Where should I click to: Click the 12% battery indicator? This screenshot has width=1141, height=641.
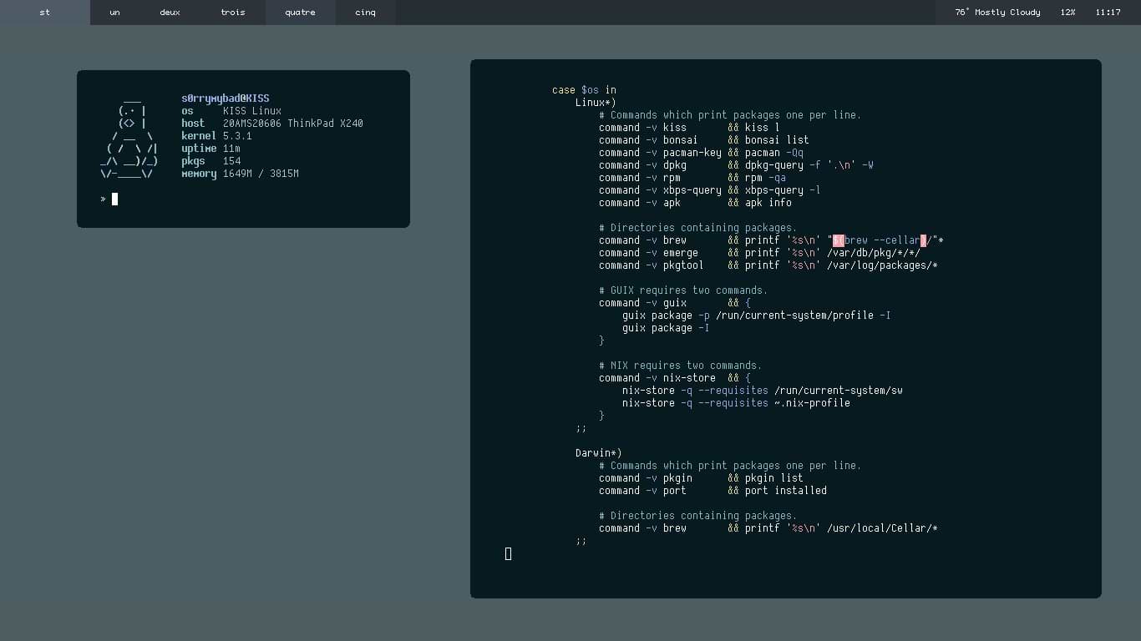[x=1067, y=13]
